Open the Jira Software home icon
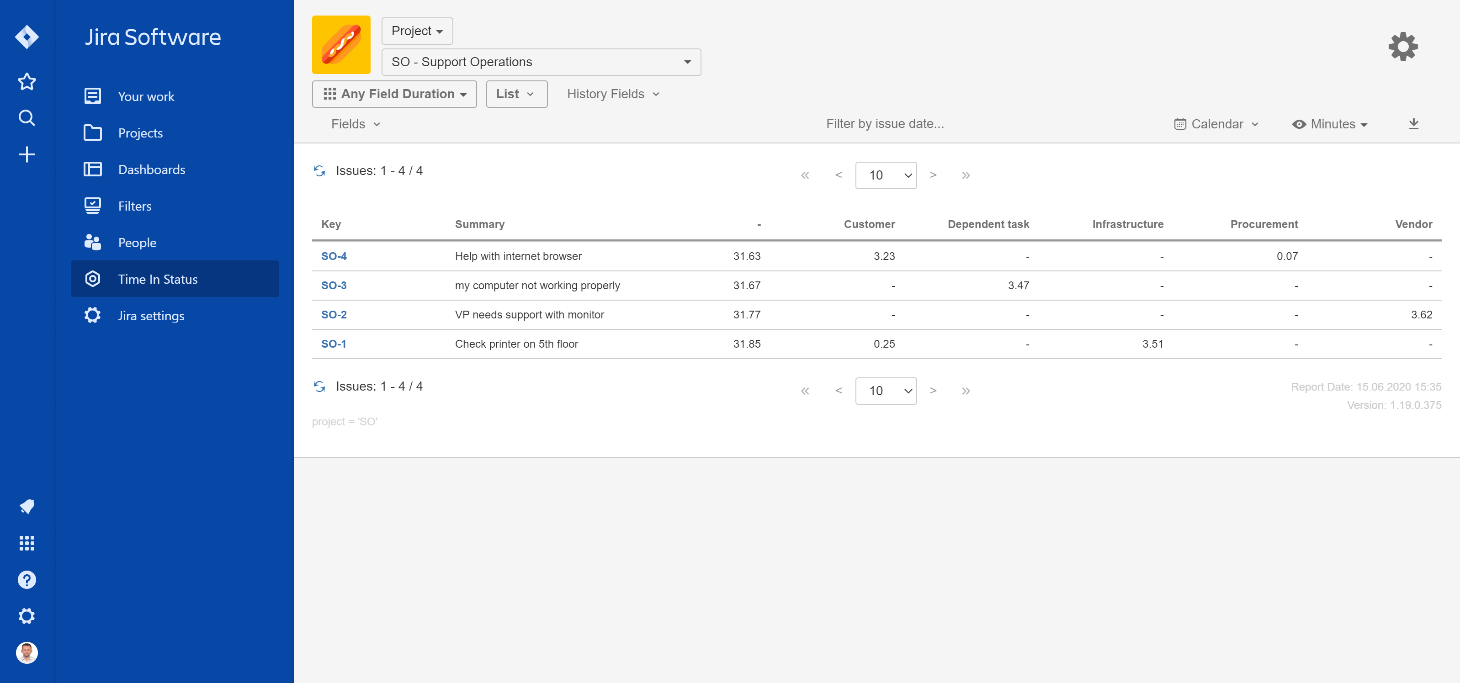The width and height of the screenshot is (1460, 683). pos(27,36)
